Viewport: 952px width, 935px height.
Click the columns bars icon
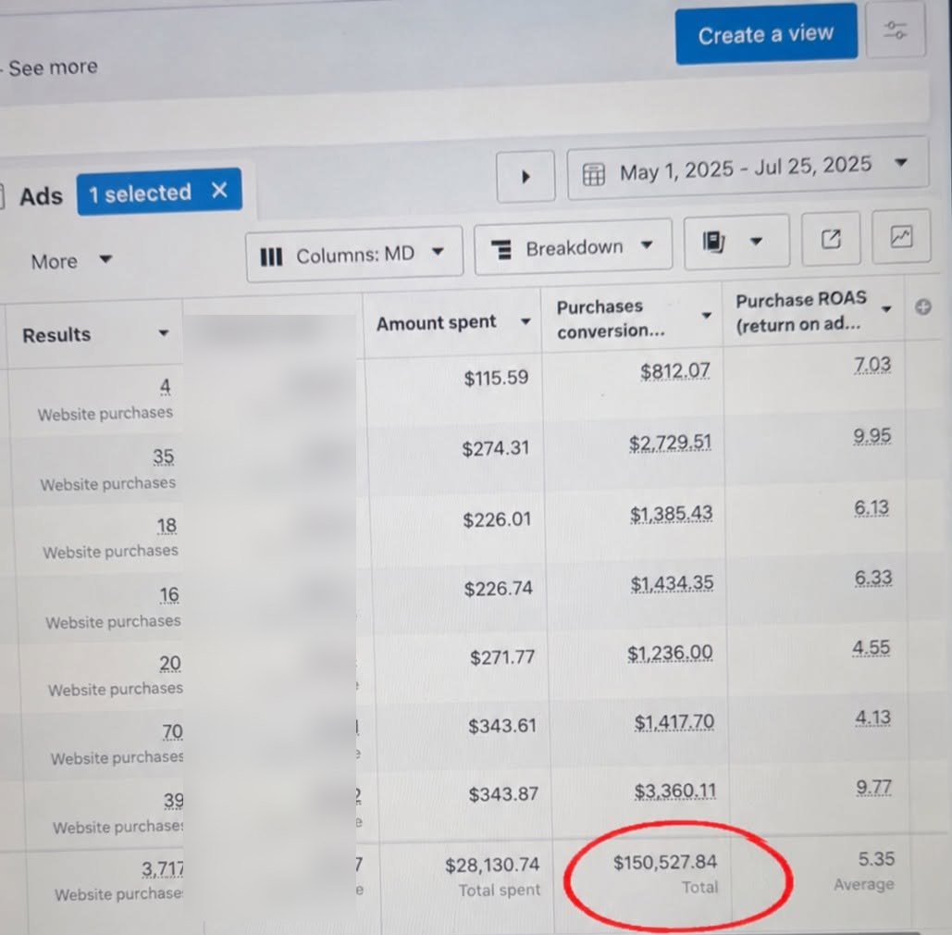[271, 257]
